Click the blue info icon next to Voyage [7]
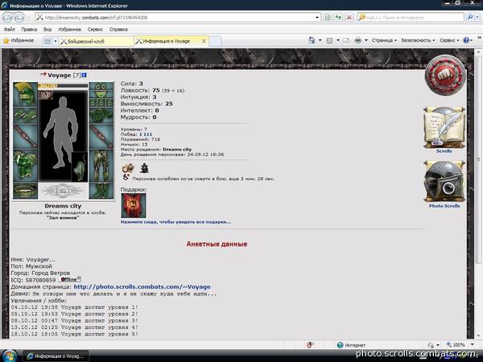This screenshot has width=483, height=362. click(85, 75)
